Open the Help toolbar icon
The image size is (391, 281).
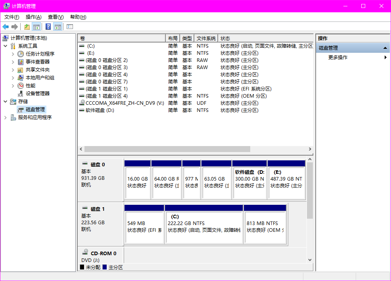coord(48,27)
